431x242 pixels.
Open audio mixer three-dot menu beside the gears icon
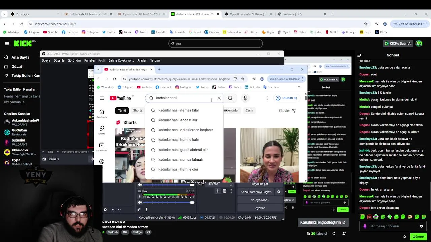[x=146, y=210]
